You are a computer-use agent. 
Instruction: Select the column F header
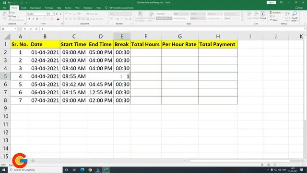tap(146, 37)
